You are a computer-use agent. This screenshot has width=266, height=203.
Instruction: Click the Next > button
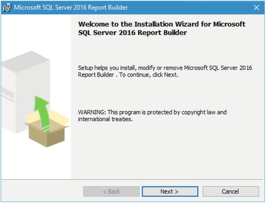coord(170,192)
